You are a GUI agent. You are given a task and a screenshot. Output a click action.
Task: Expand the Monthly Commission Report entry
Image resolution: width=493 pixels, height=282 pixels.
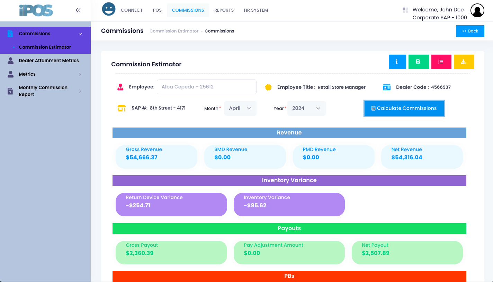click(x=81, y=91)
